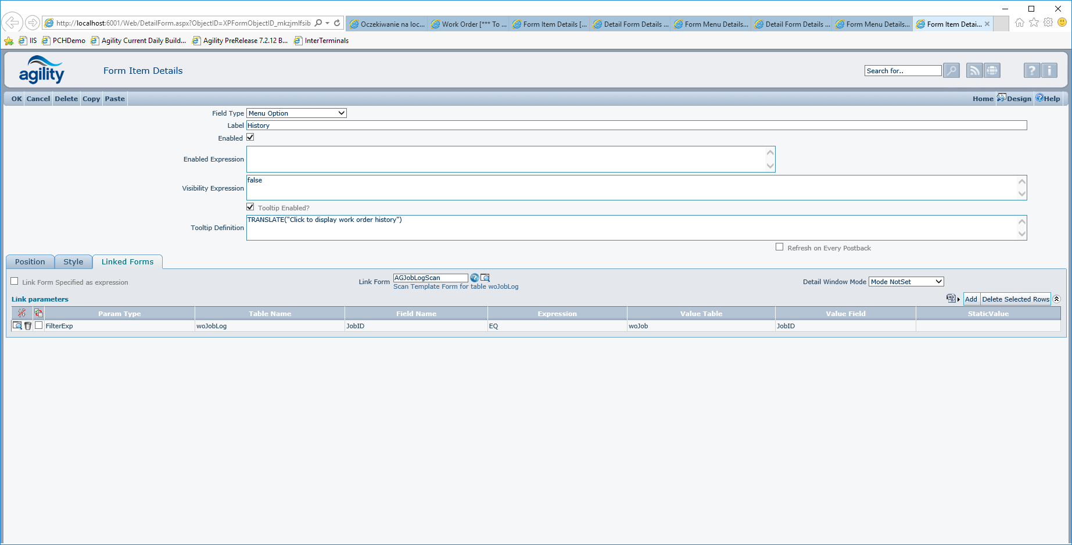Open the Field Type dropdown
This screenshot has height=545, width=1072.
pos(296,113)
